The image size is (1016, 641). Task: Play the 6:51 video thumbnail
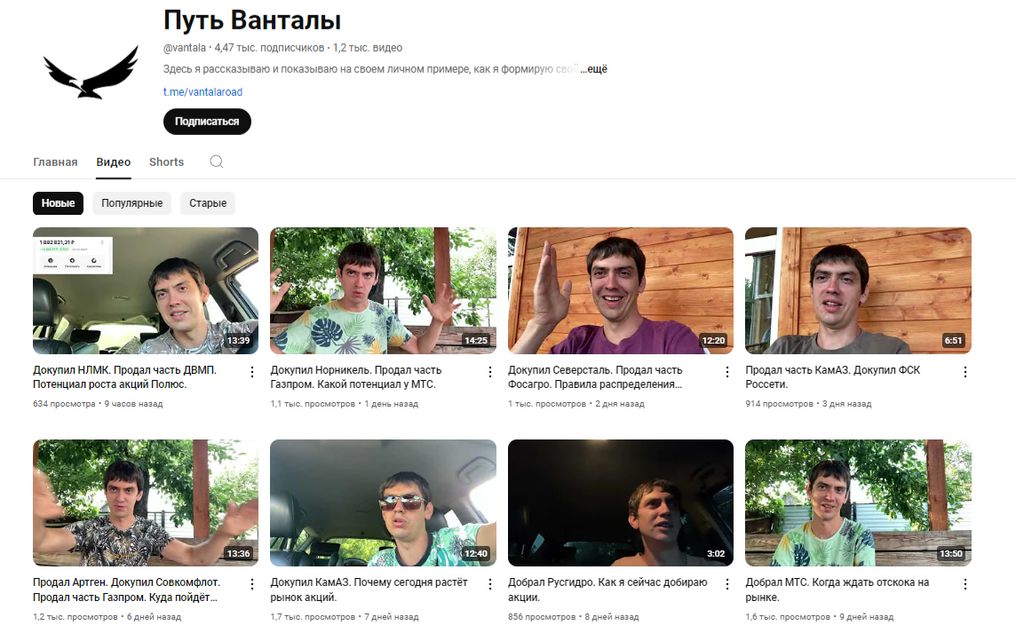click(x=858, y=290)
